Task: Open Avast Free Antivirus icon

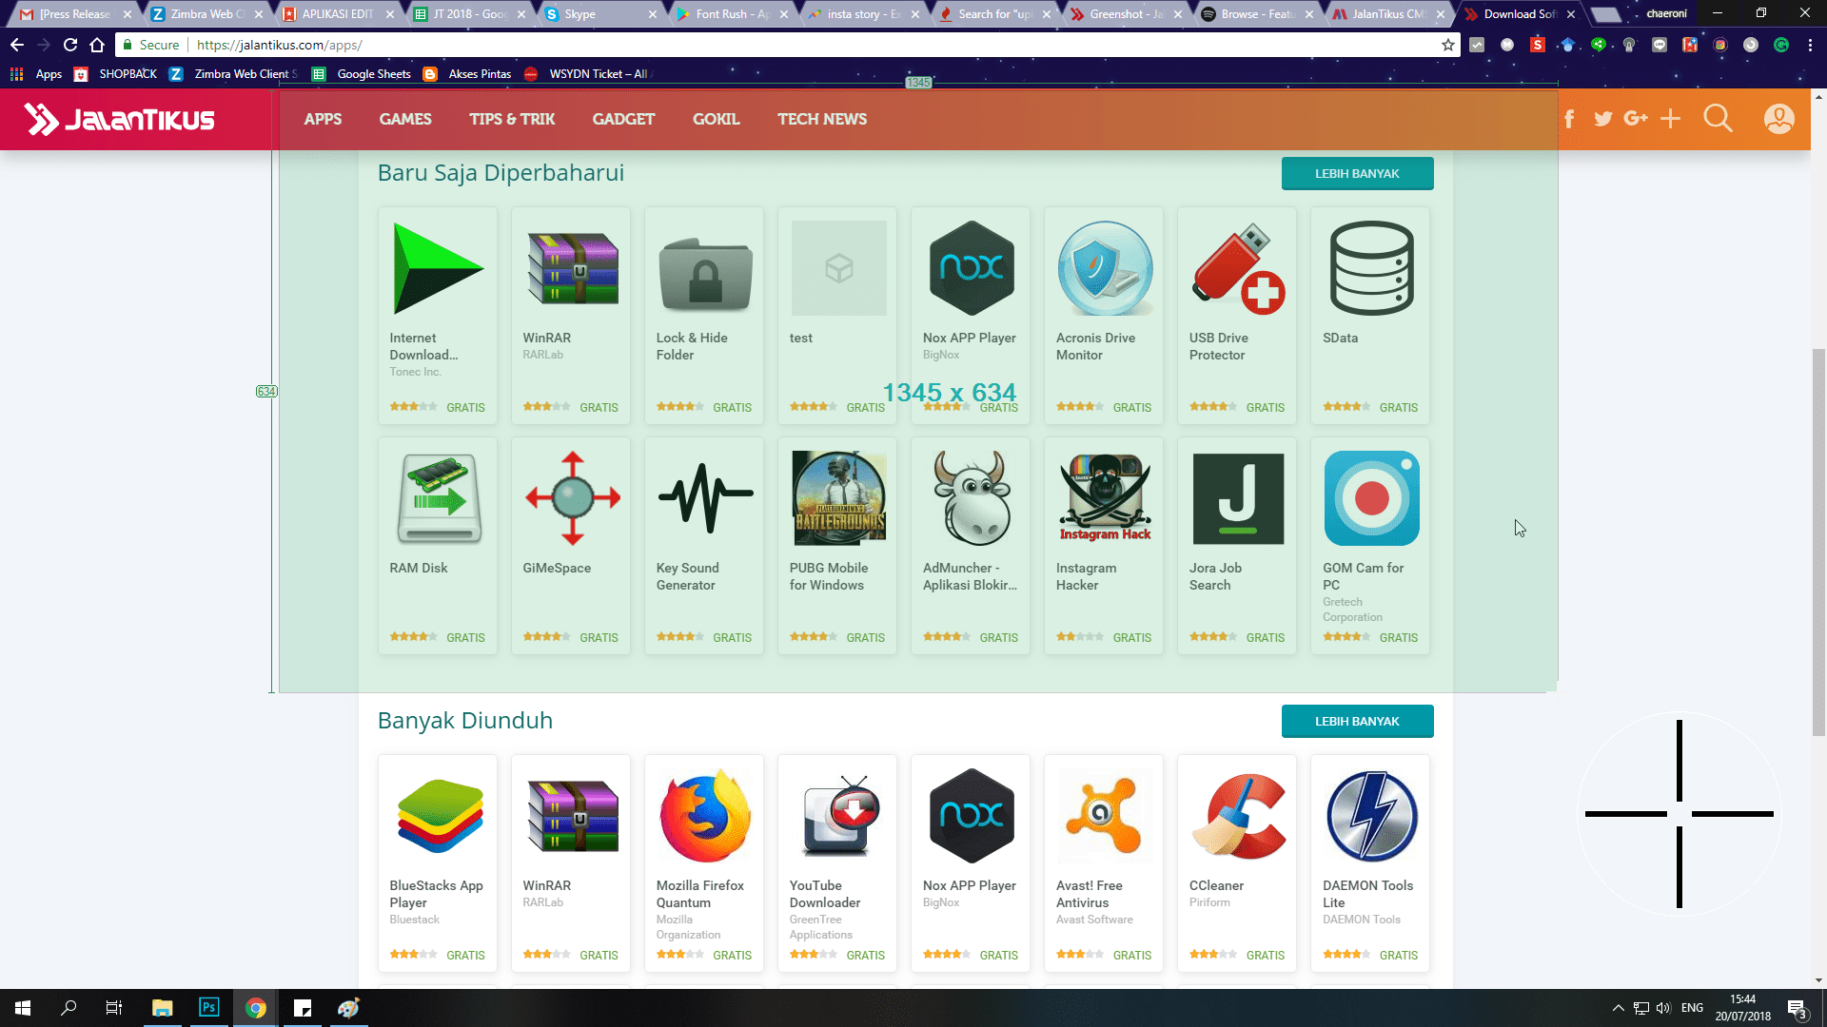Action: pos(1105,816)
